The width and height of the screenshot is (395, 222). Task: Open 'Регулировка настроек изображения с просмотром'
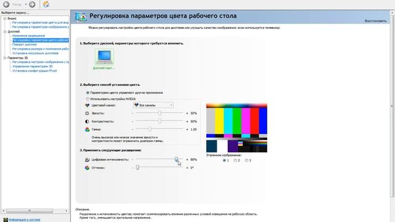40,62
